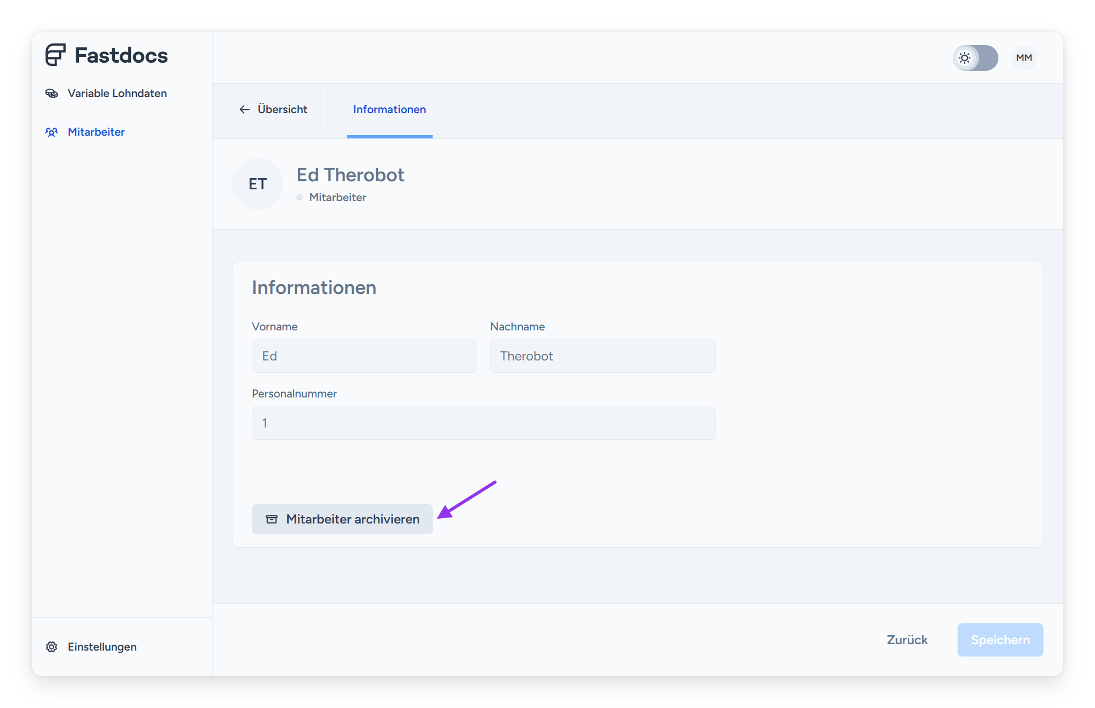The height and width of the screenshot is (708, 1095).
Task: Focus the Vorname input field
Action: pyautogui.click(x=364, y=356)
